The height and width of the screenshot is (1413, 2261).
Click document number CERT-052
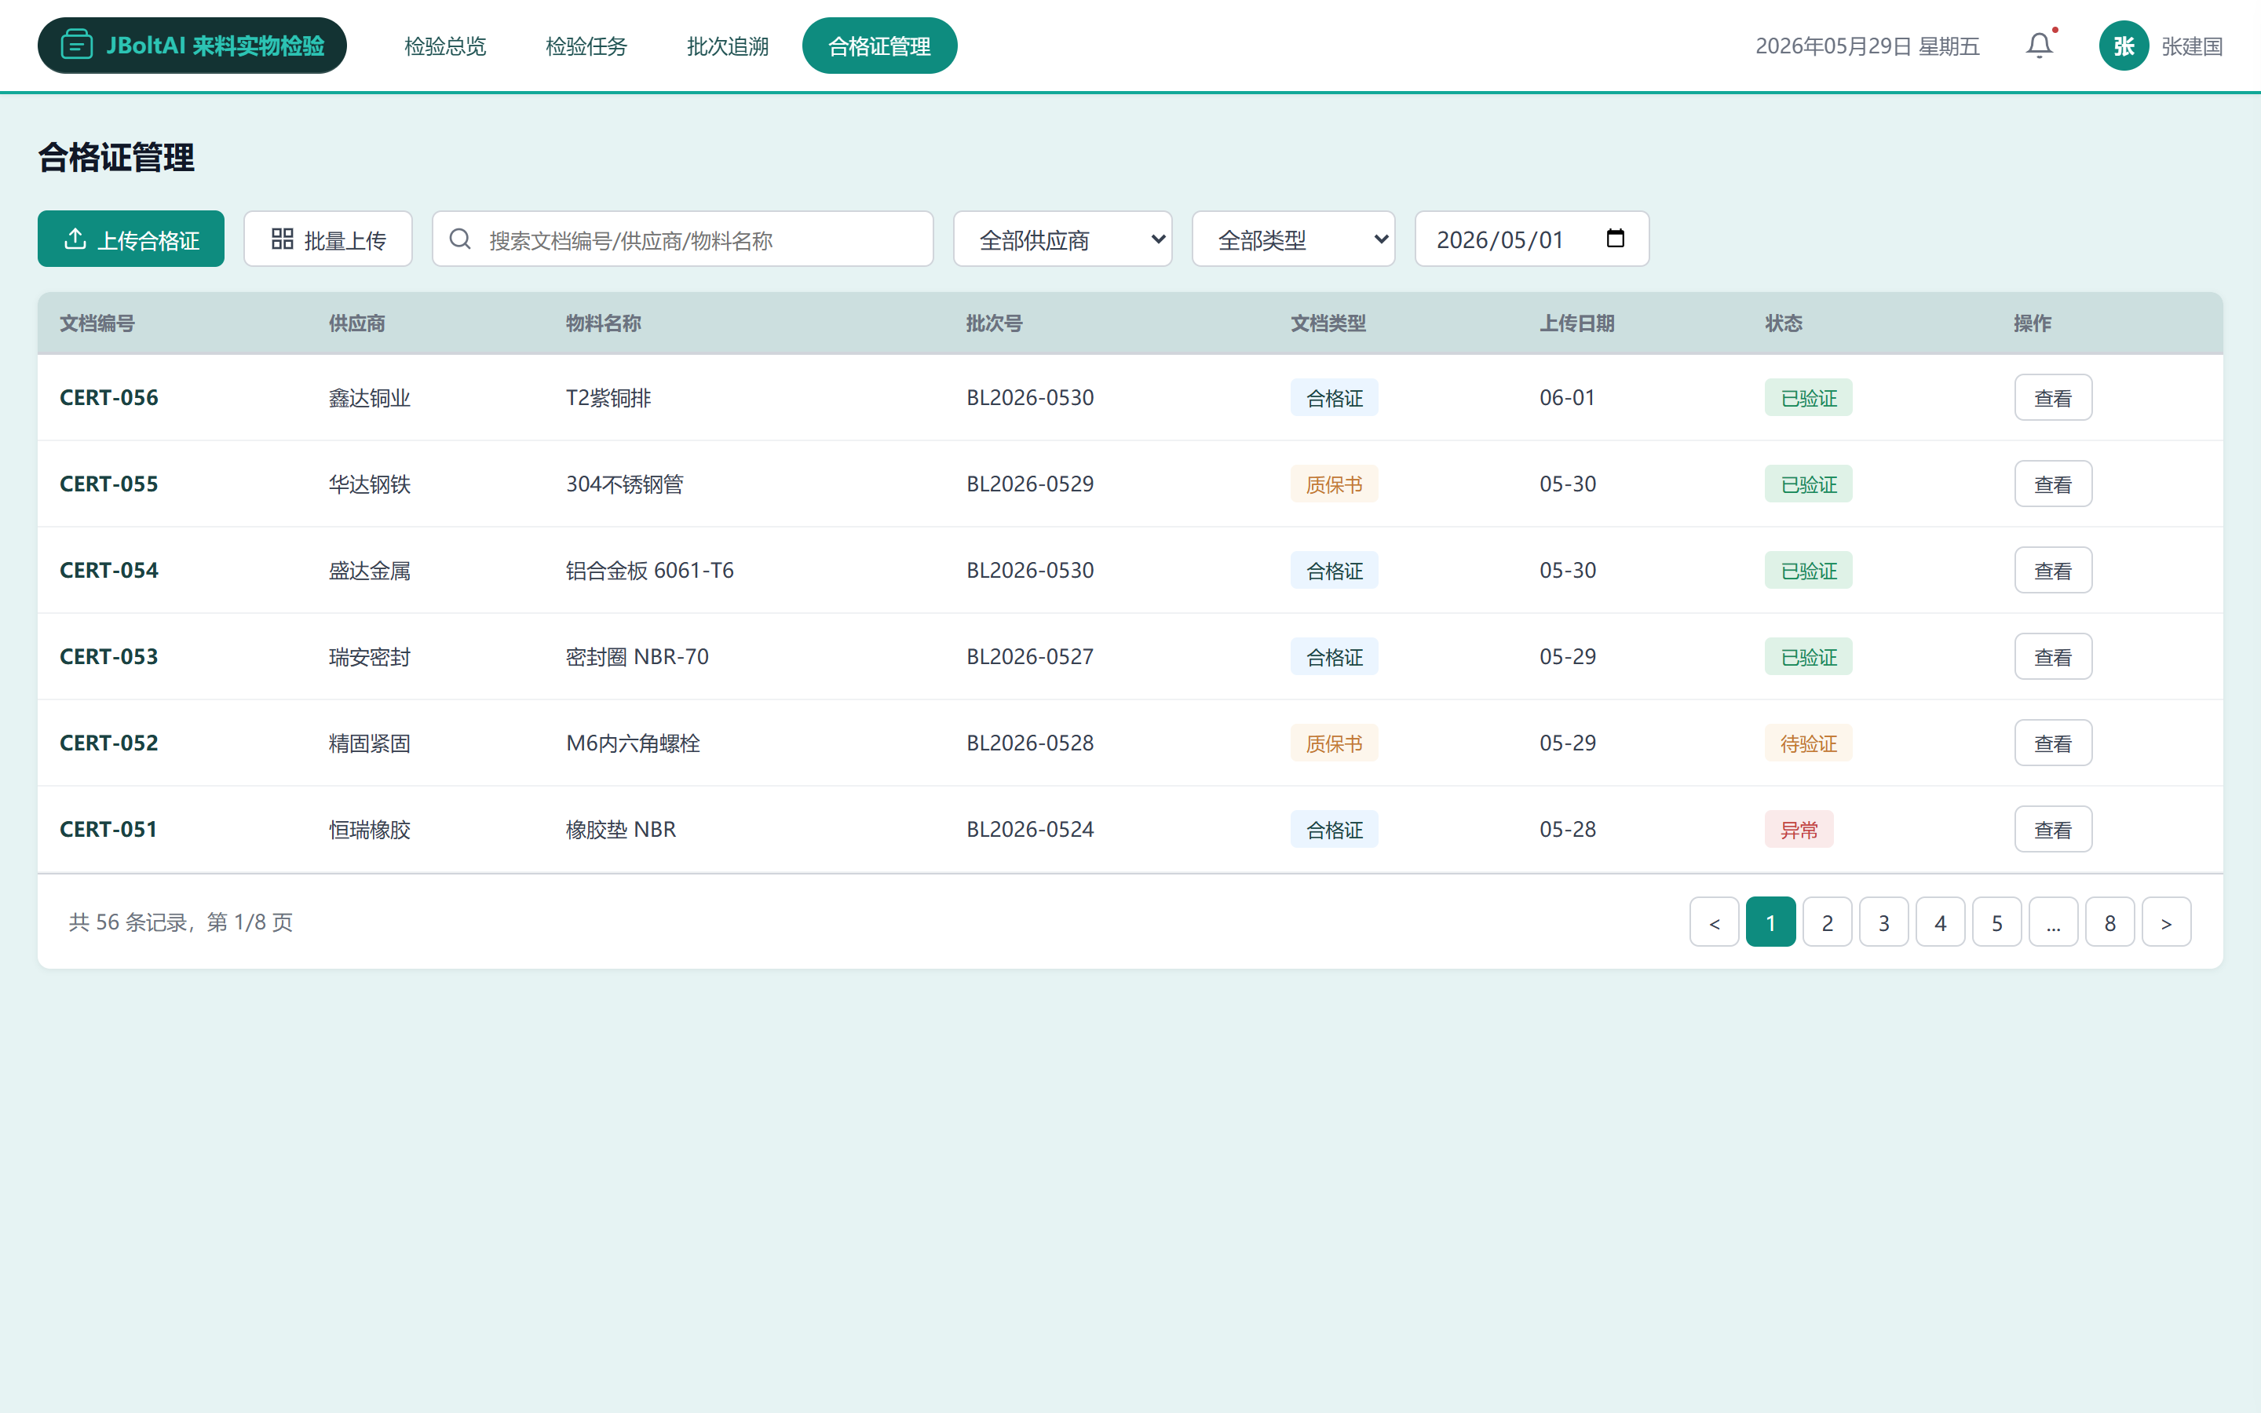click(x=109, y=743)
